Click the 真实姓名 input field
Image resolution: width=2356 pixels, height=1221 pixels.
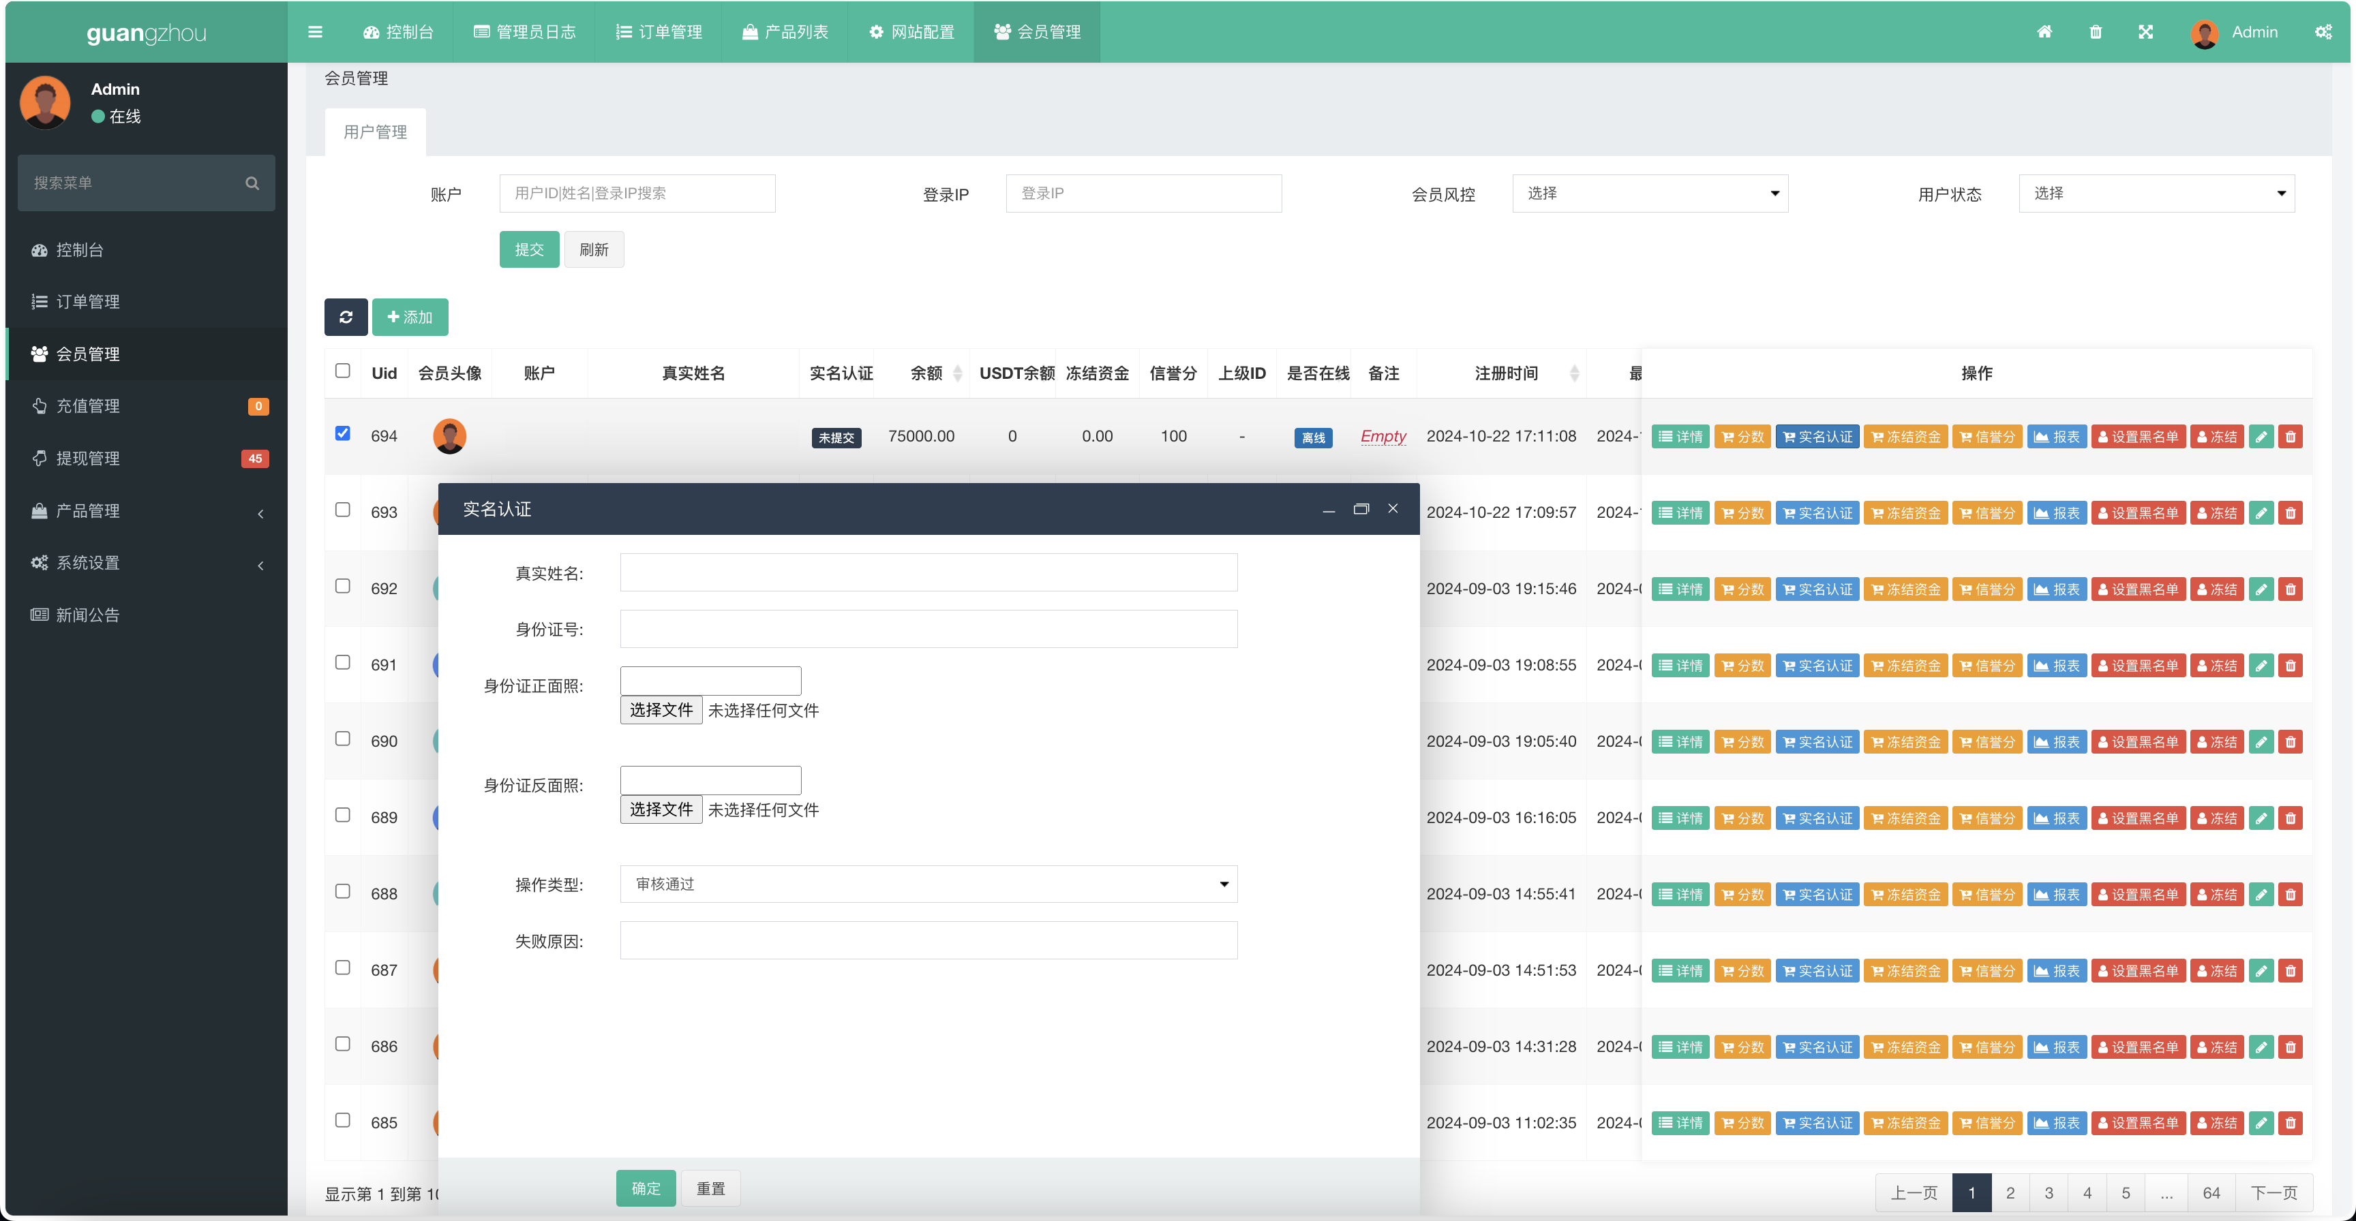tap(928, 572)
